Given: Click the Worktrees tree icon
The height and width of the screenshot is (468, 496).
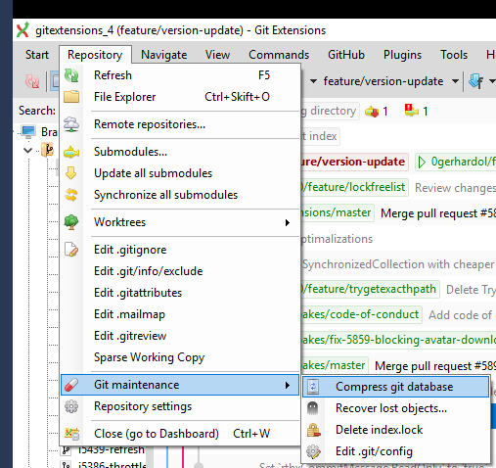Looking at the screenshot, I should point(71,222).
